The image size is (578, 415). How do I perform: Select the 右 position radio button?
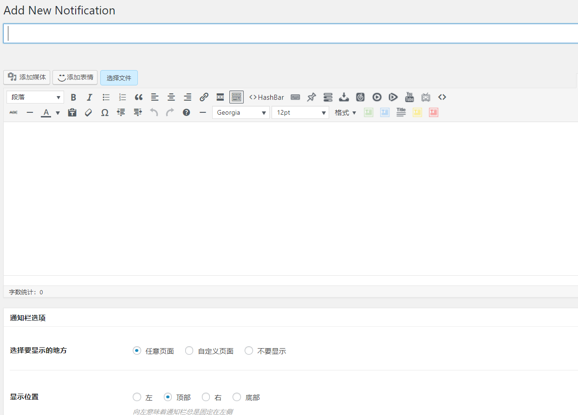point(206,397)
